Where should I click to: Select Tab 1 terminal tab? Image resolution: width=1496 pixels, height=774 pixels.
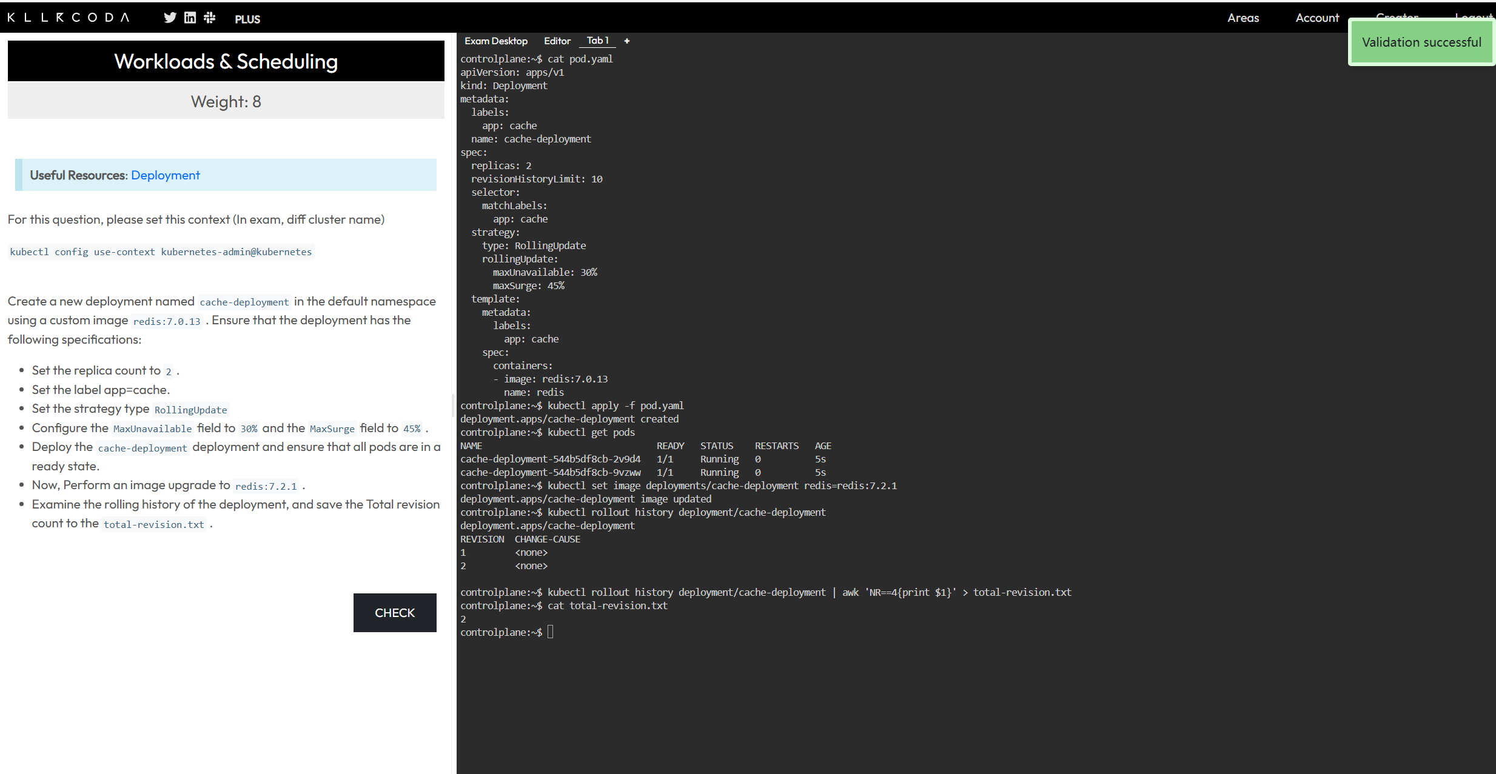[597, 41]
